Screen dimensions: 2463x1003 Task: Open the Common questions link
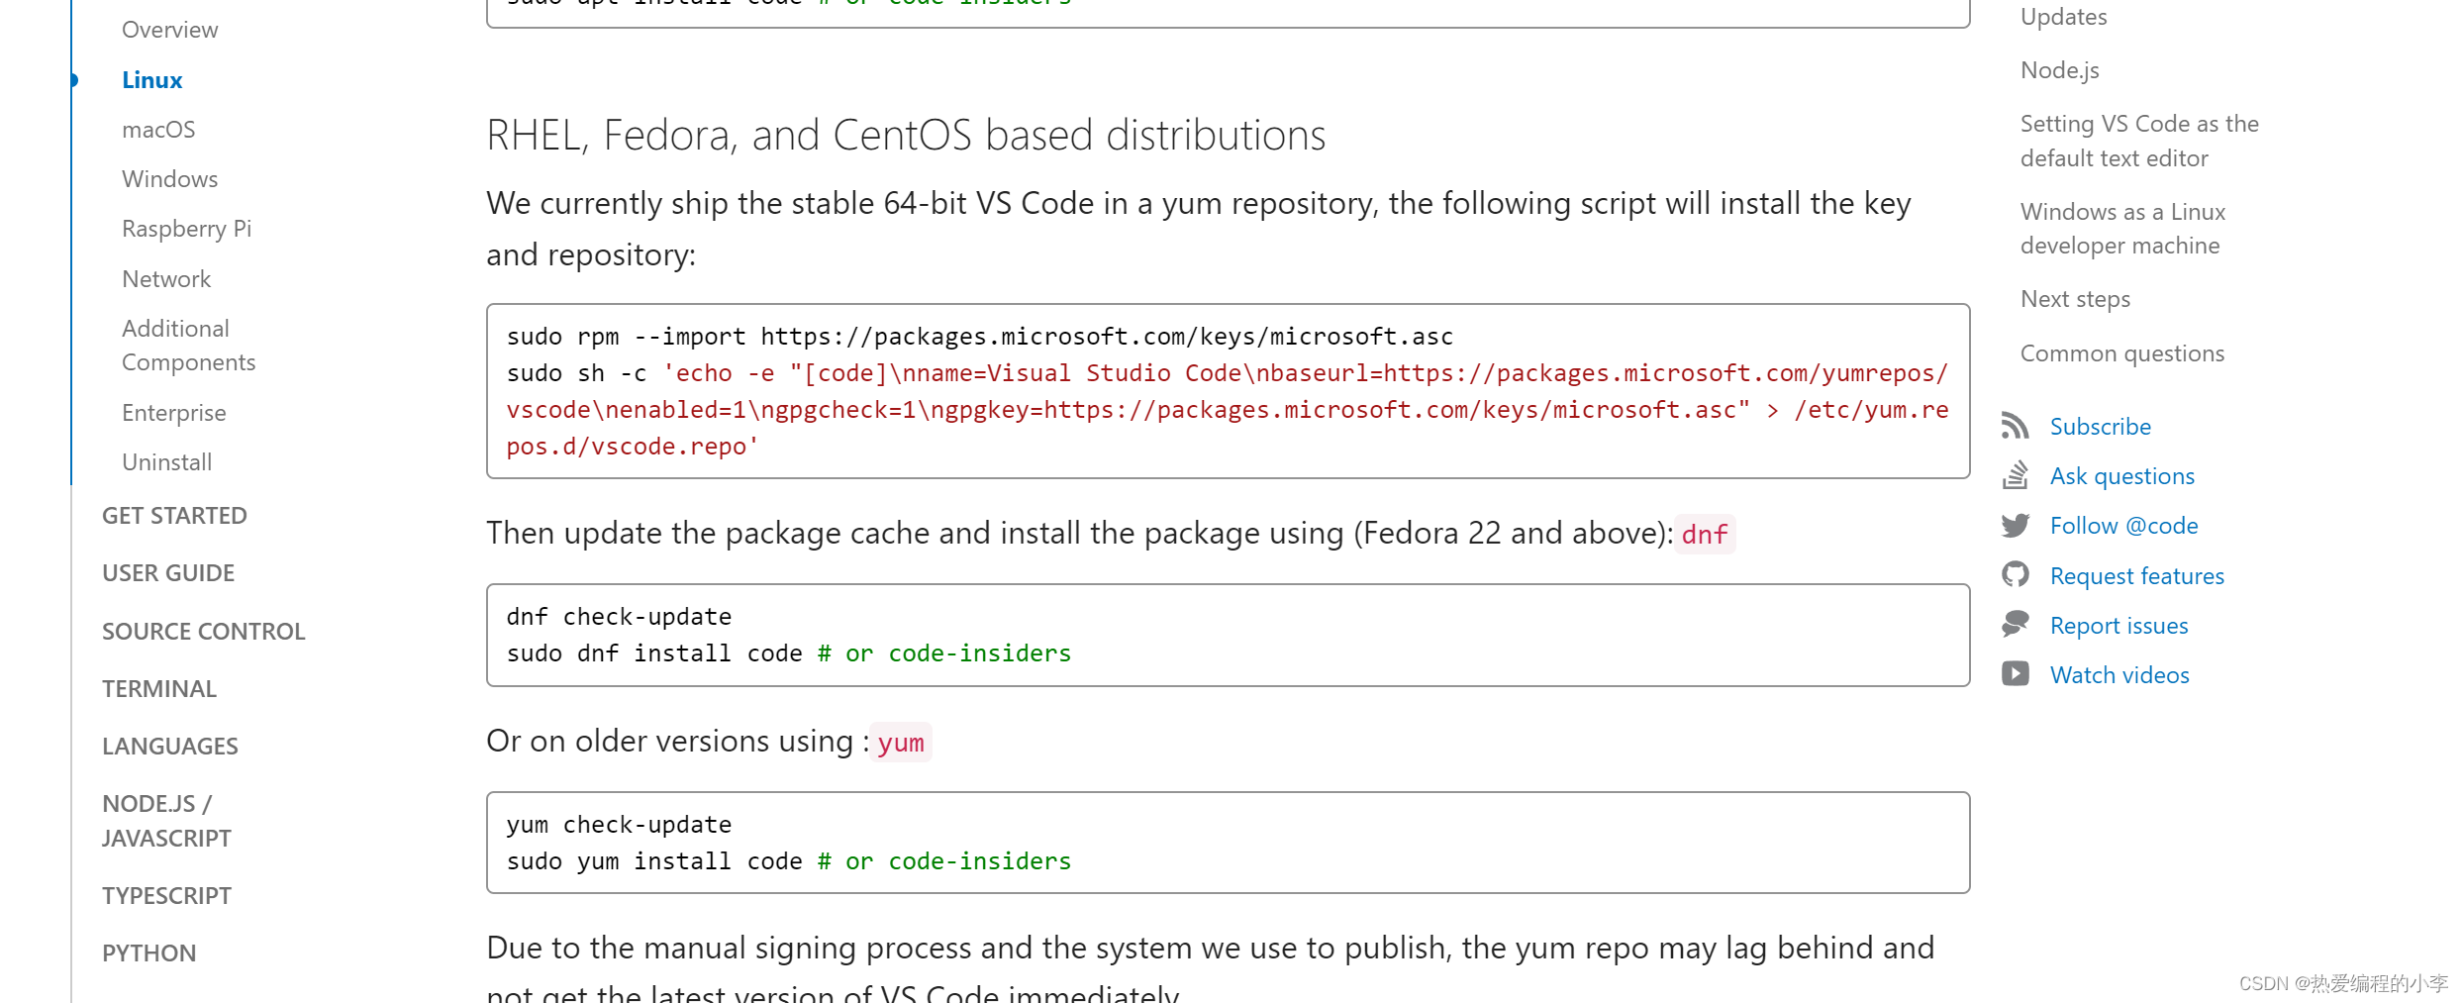coord(2121,352)
